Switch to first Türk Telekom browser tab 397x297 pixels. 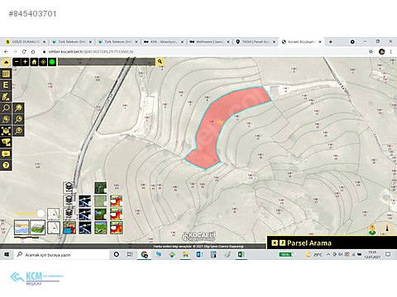(x=72, y=42)
